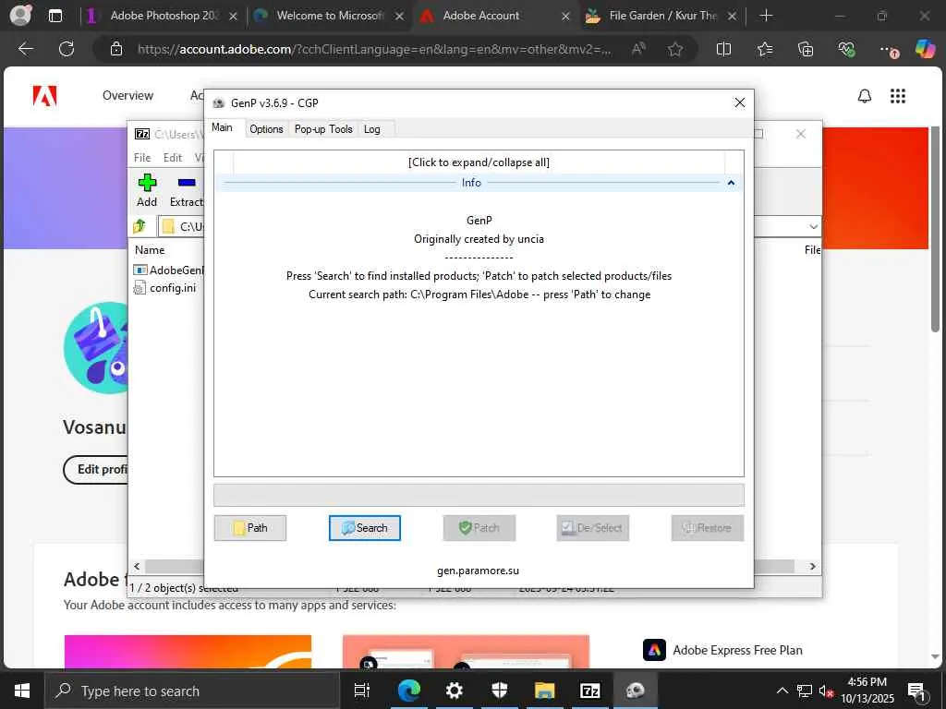Open the network icon in system tray
Viewport: 946px width, 709px height.
tap(805, 691)
